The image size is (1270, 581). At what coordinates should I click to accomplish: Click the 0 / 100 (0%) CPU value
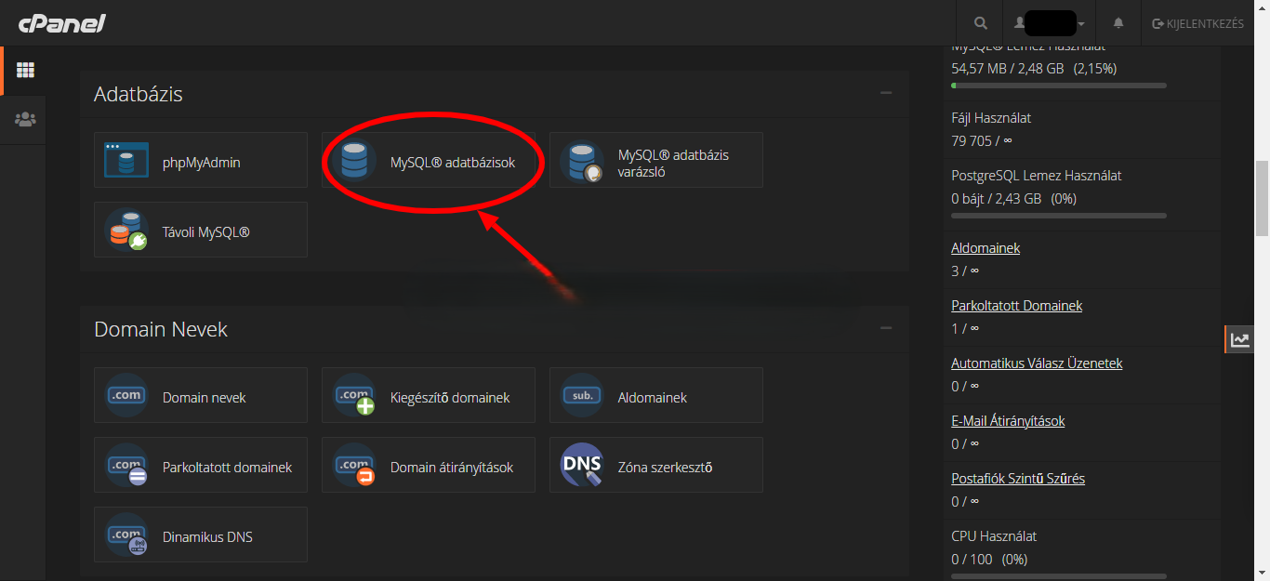[989, 560]
